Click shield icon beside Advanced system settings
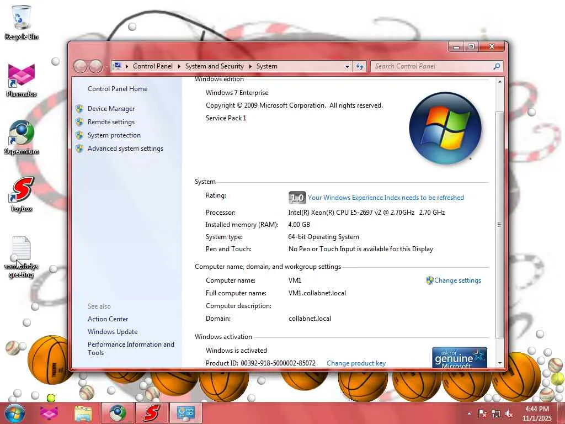Viewport: 565px width, 424px height. (79, 149)
